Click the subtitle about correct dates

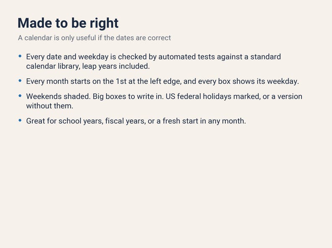click(x=94, y=38)
